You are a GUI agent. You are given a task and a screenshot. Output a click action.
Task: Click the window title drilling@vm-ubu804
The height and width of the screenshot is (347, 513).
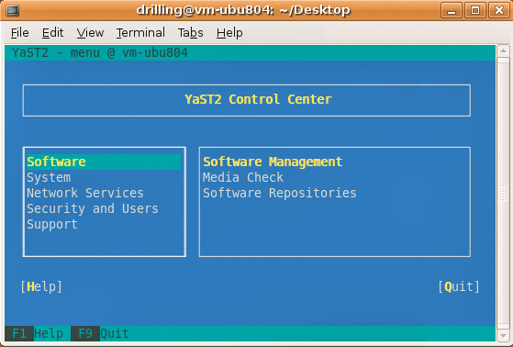(243, 10)
